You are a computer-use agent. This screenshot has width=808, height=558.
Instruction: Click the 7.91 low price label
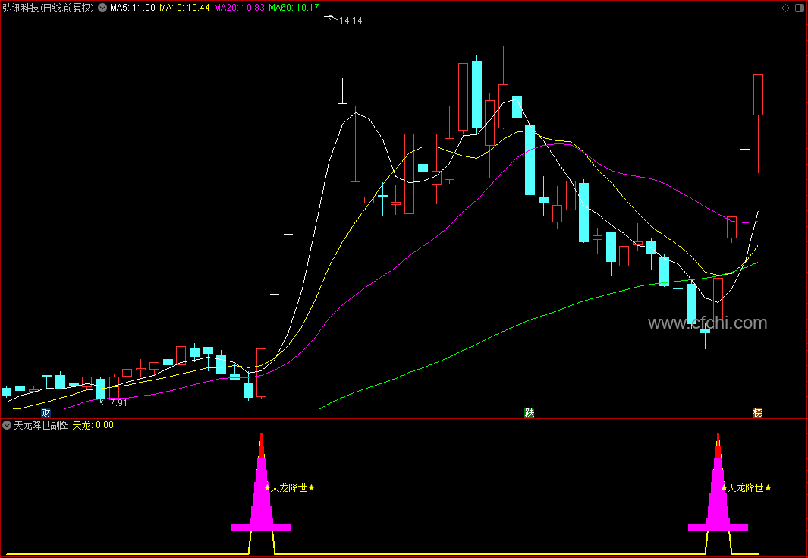point(118,403)
